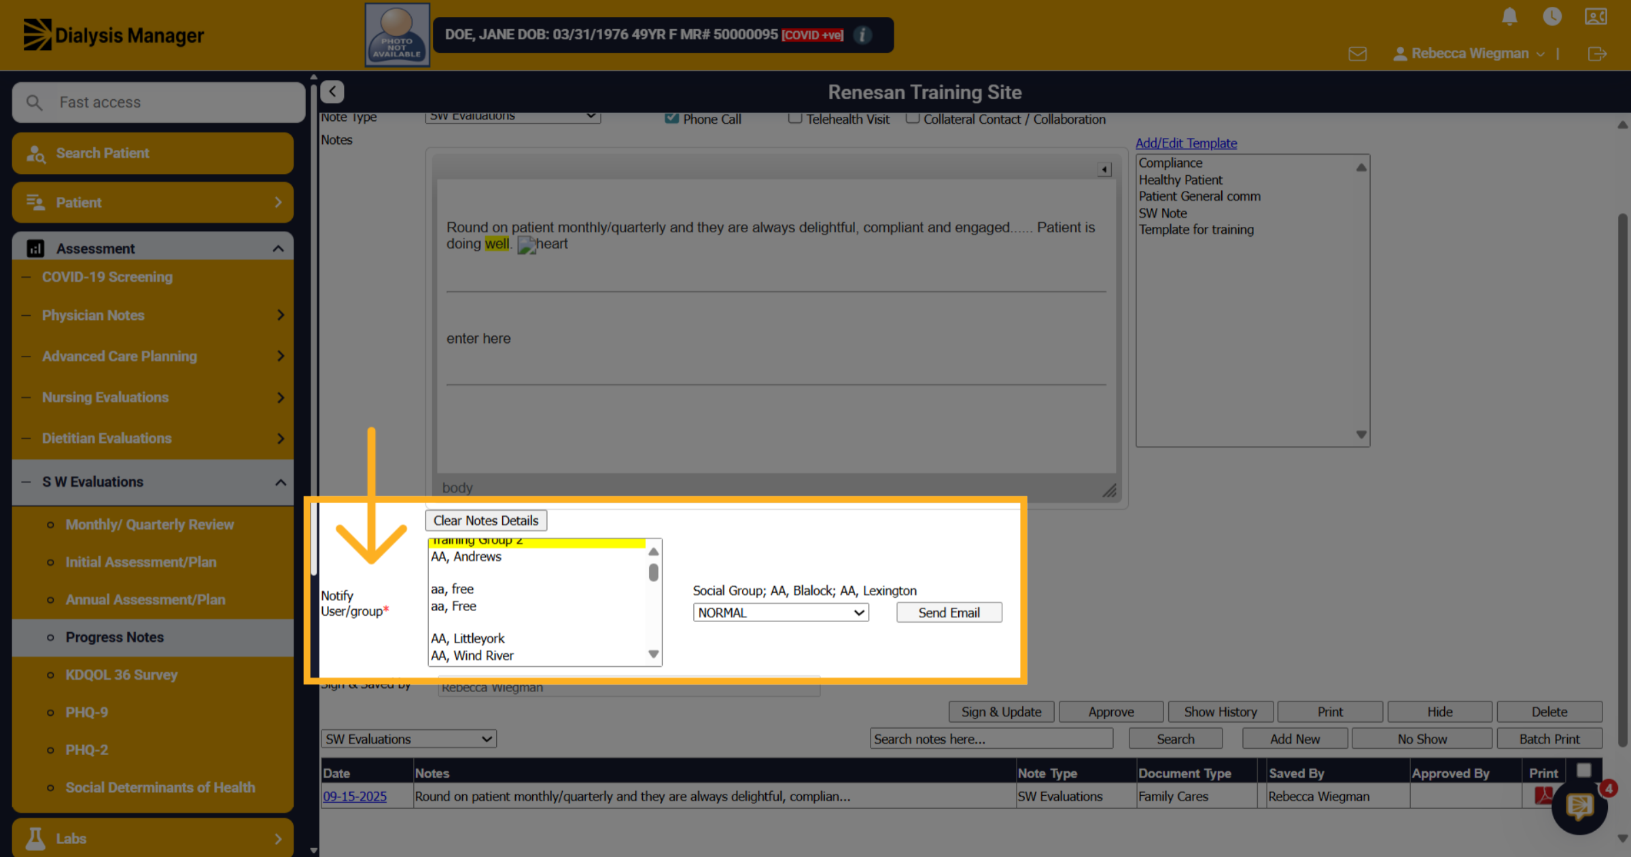Click the logout icon in header
This screenshot has height=857, width=1631.
pyautogui.click(x=1597, y=54)
